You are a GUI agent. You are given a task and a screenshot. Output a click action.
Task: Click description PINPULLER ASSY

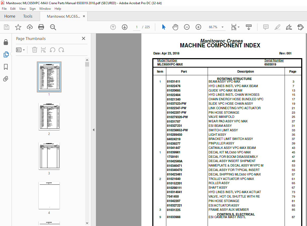click(221, 143)
